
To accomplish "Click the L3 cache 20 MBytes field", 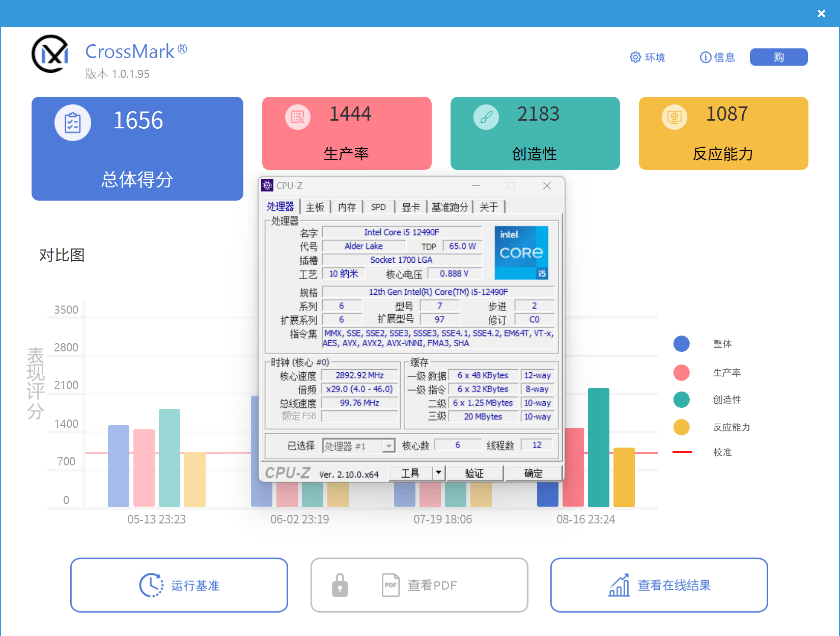I will (x=483, y=417).
